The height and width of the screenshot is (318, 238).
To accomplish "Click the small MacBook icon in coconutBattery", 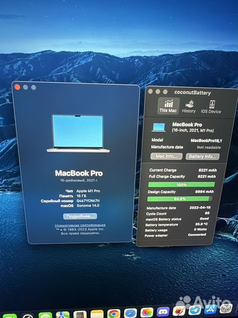I will [x=159, y=127].
